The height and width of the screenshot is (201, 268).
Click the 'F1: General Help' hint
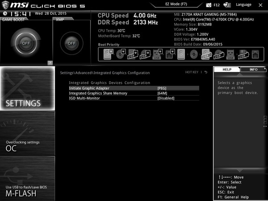pyautogui.click(x=233, y=197)
